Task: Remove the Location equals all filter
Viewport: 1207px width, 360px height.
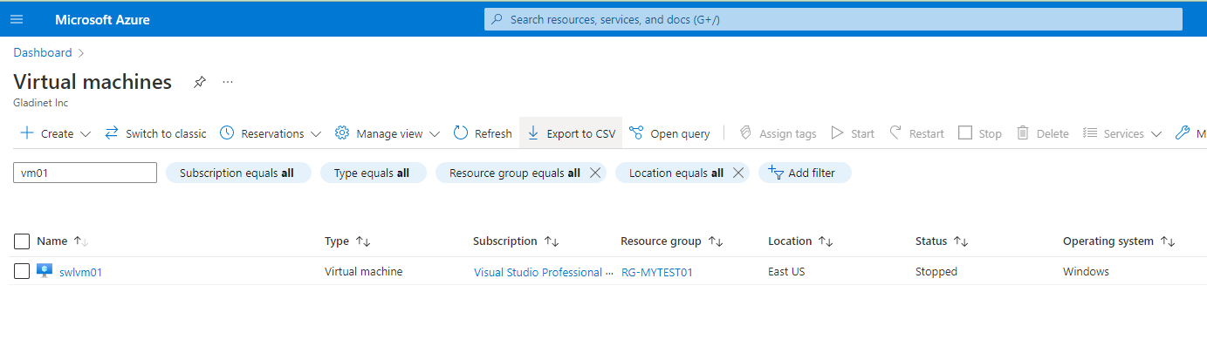Action: [x=738, y=173]
